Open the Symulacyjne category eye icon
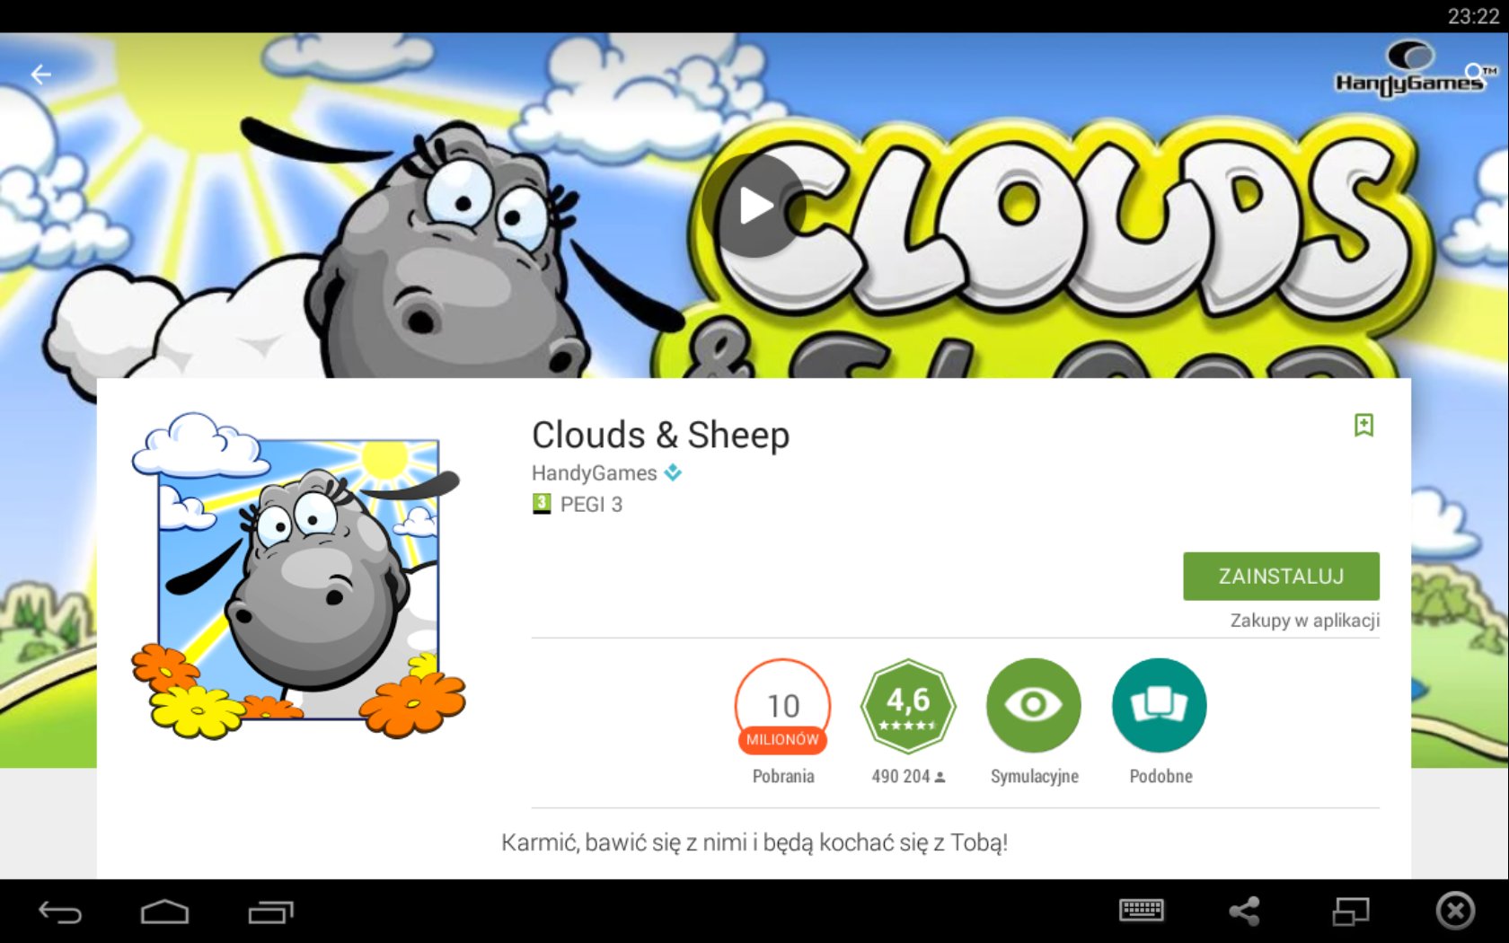 pyautogui.click(x=1034, y=706)
